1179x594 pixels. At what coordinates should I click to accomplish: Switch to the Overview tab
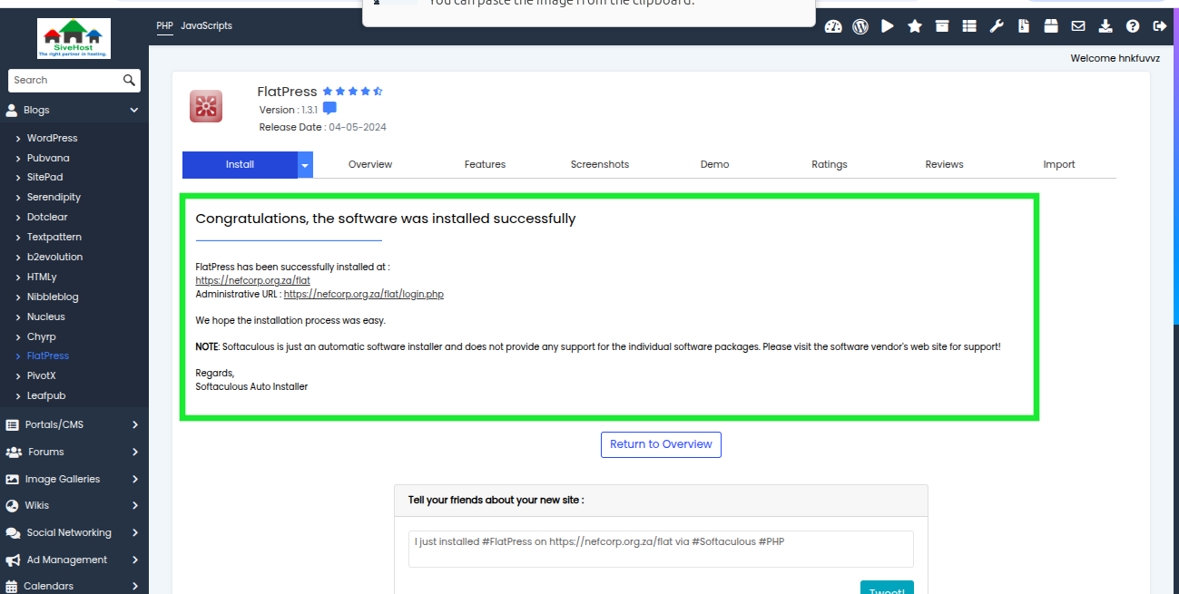370,164
